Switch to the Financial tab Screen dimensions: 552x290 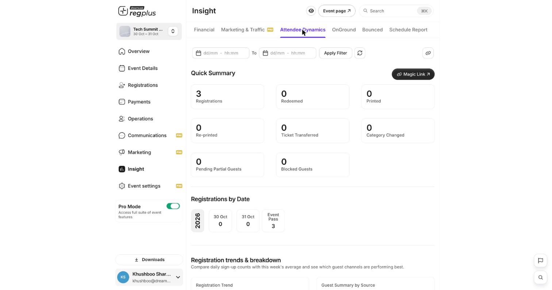point(204,30)
